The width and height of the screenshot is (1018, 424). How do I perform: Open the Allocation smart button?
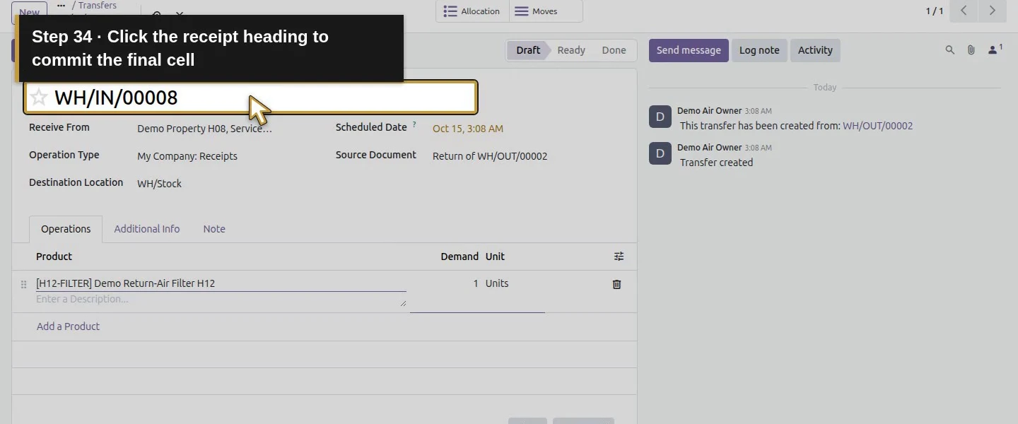coord(472,11)
